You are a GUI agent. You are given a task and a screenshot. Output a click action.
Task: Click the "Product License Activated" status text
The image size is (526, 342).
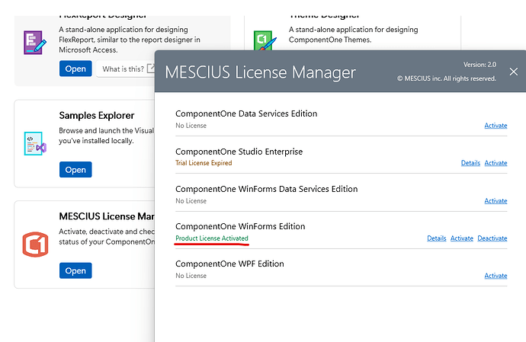pos(212,238)
